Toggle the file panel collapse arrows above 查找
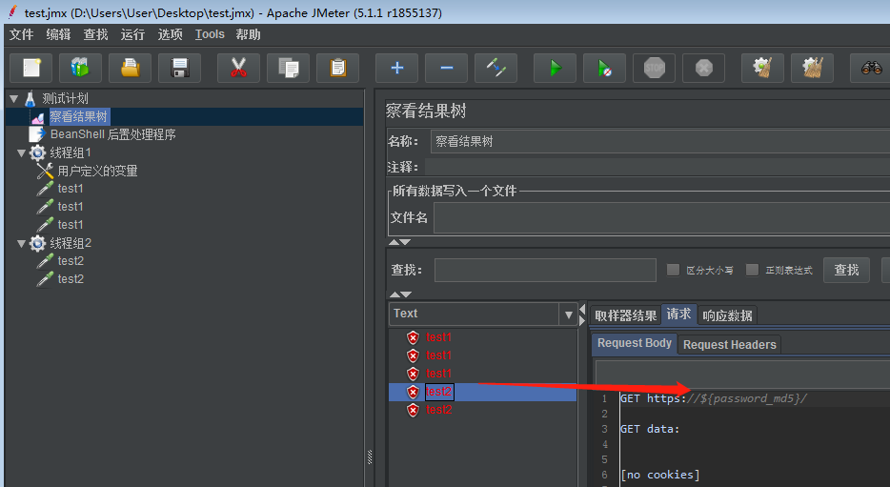This screenshot has height=487, width=890. (399, 242)
